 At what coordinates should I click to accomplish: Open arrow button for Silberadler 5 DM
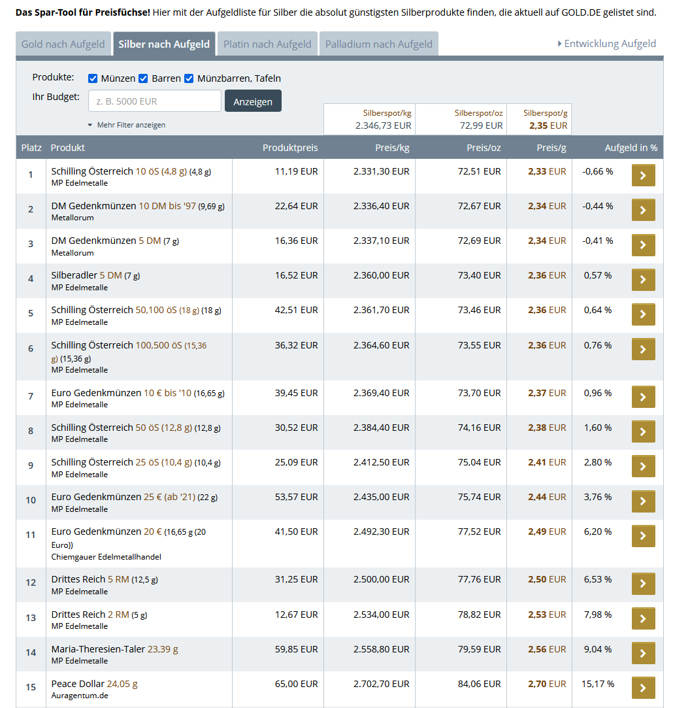pos(643,280)
